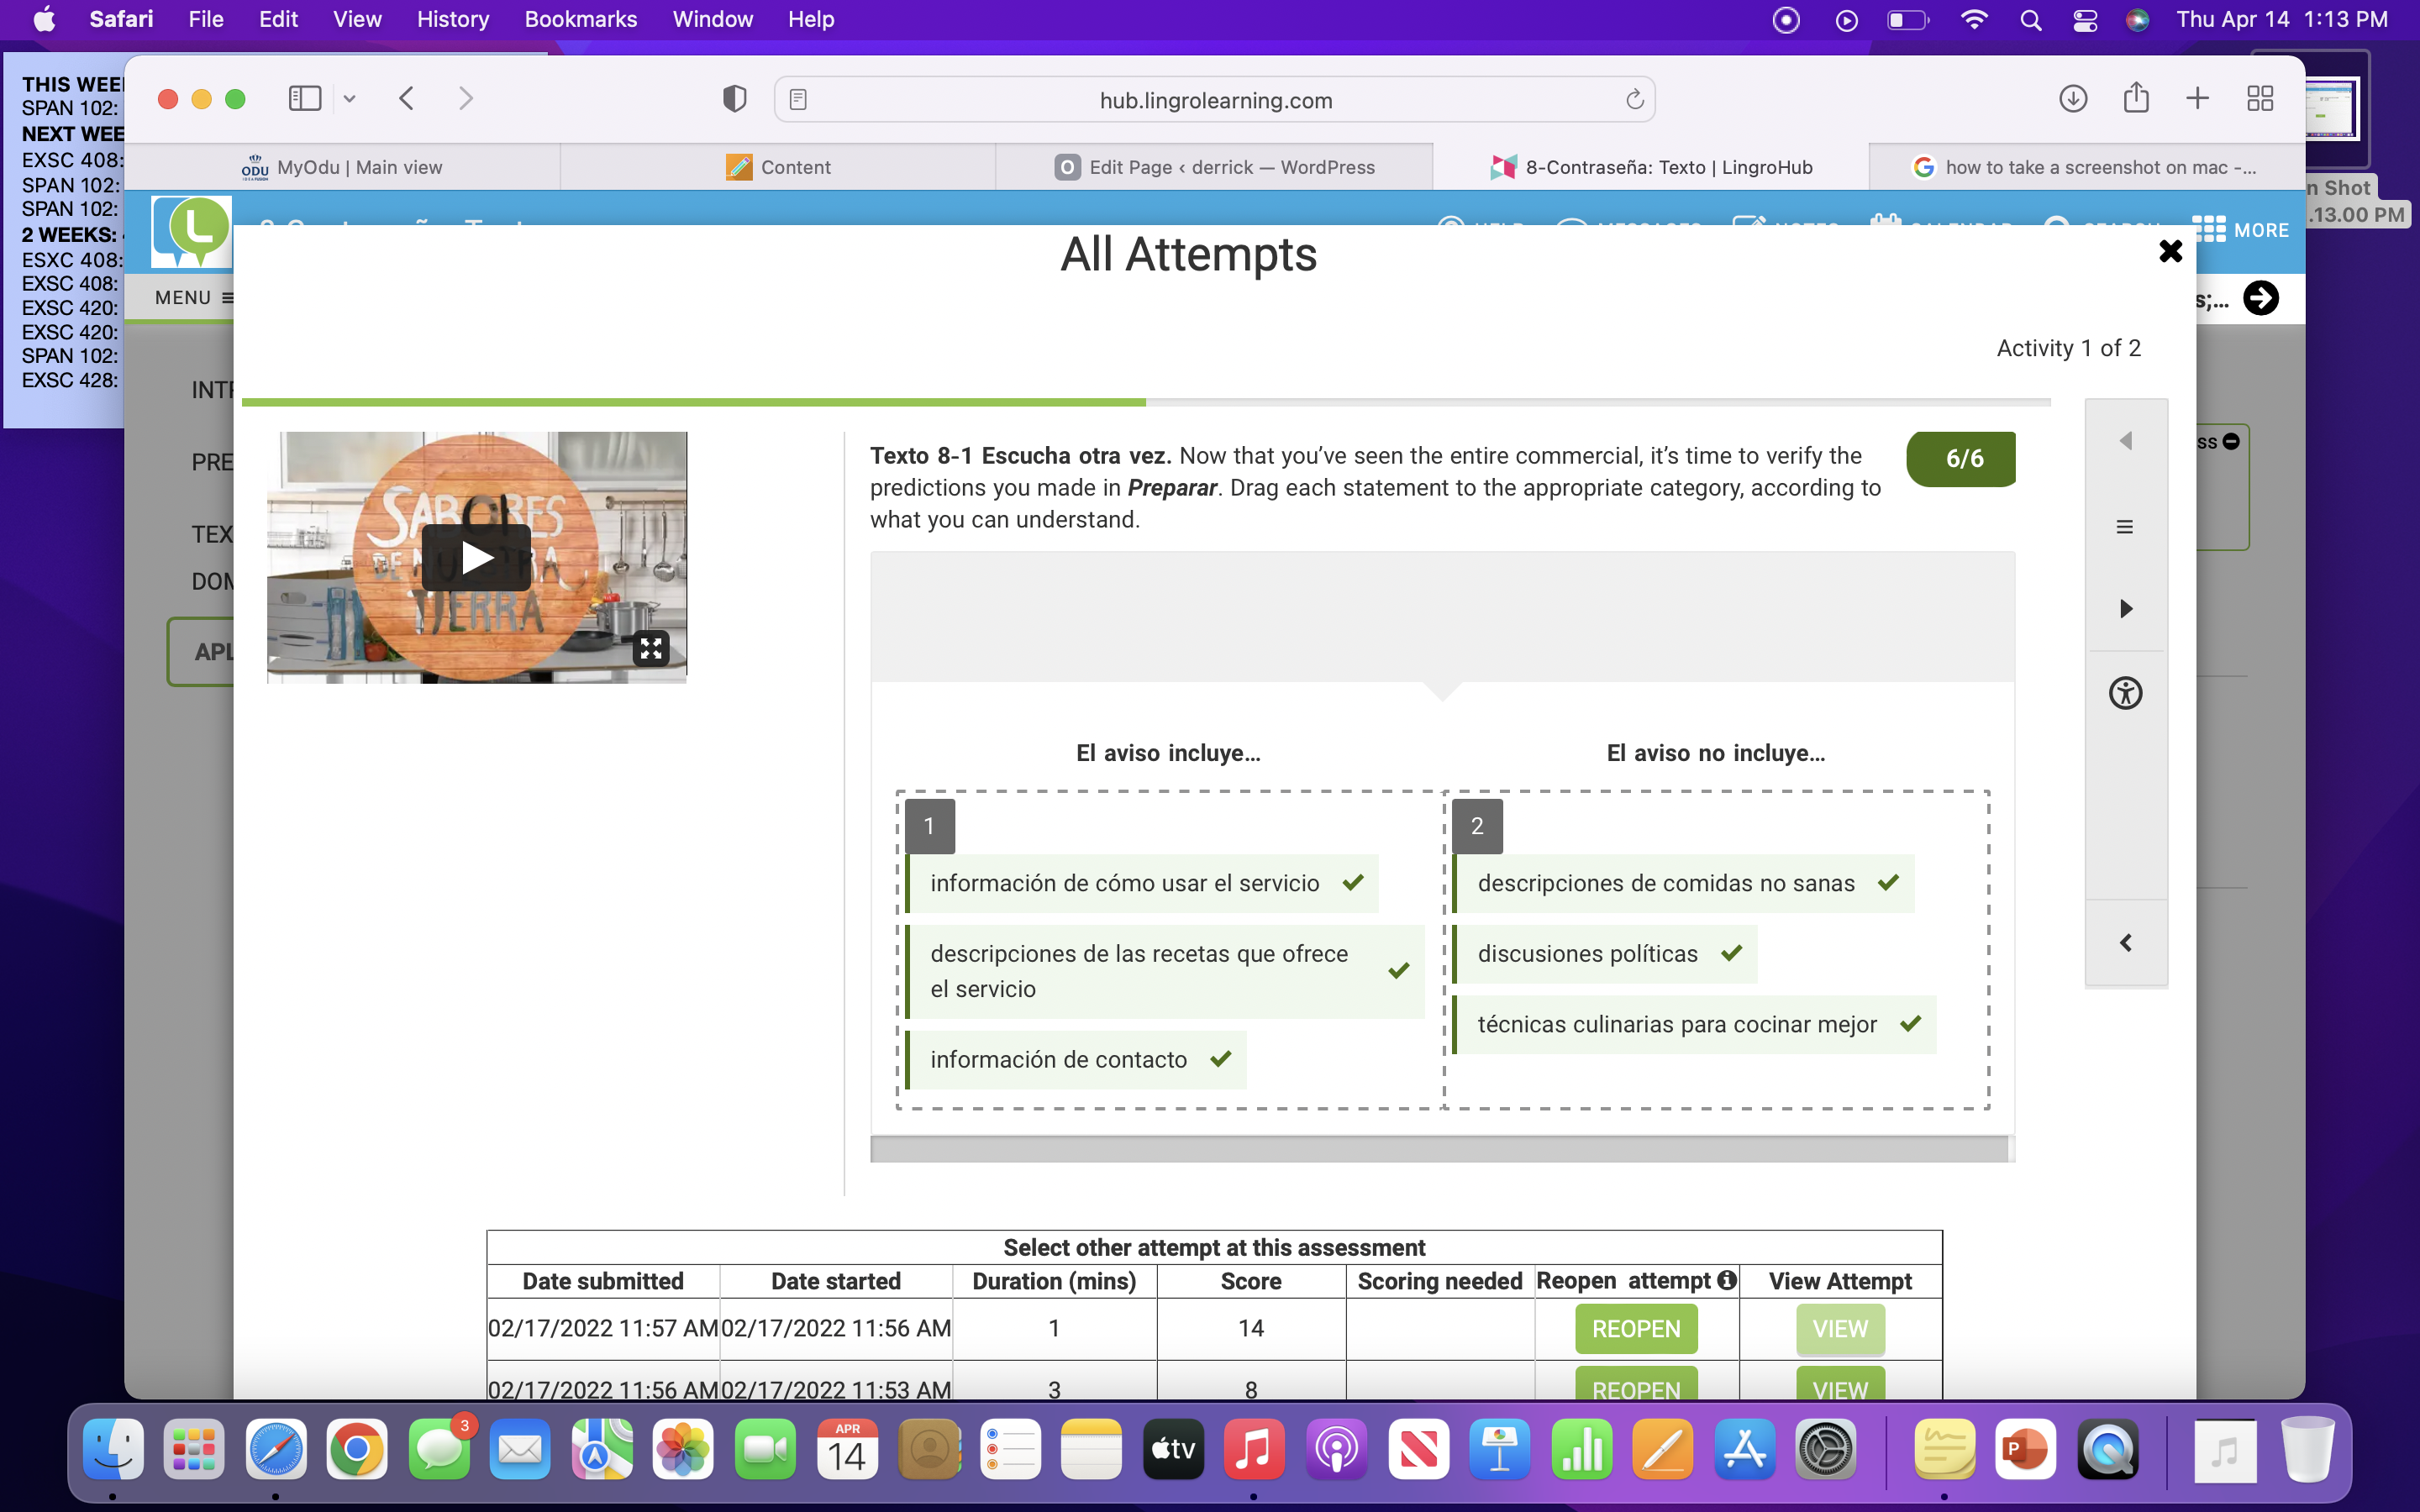Viewport: 2420px width, 1512px height.
Task: Click the Lingro logo
Action: pos(192,231)
